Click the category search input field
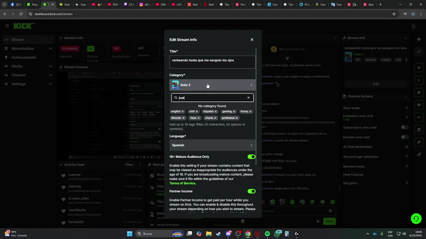This screenshot has width=426, height=239. pyautogui.click(x=212, y=98)
